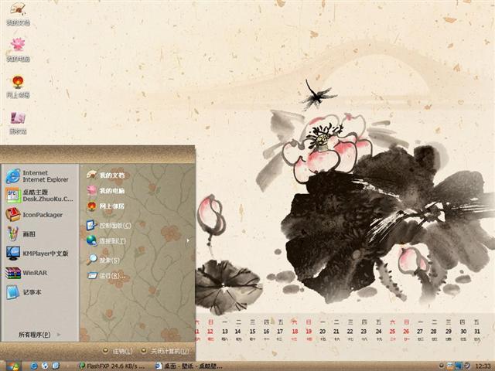Expand 所有程序(P) all programs list
The image size is (495, 371).
point(39,335)
